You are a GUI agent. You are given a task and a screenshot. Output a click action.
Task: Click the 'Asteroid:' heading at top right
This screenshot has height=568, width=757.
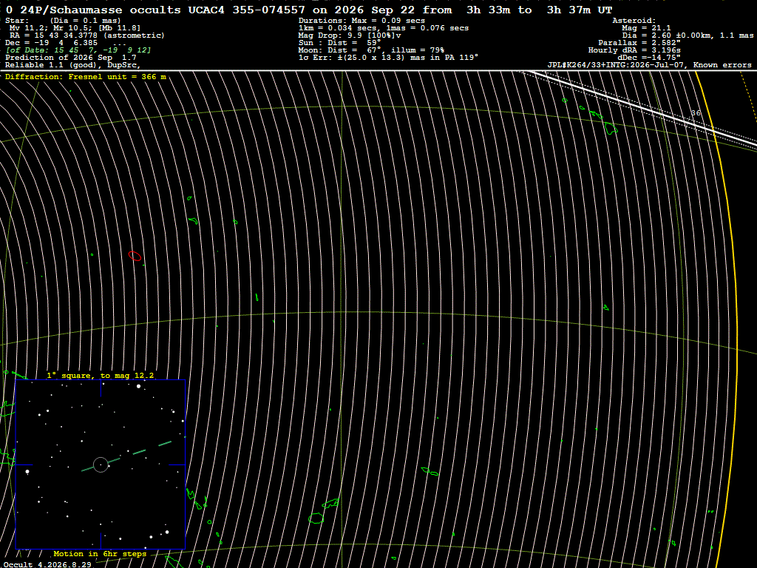[634, 20]
